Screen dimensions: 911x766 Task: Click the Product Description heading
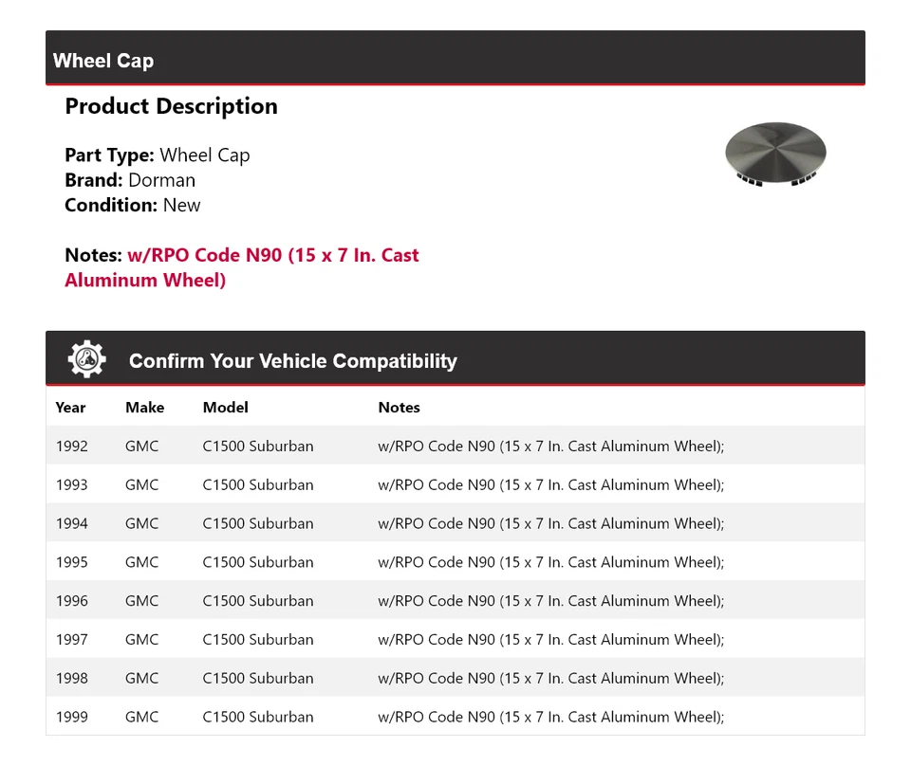(x=171, y=106)
